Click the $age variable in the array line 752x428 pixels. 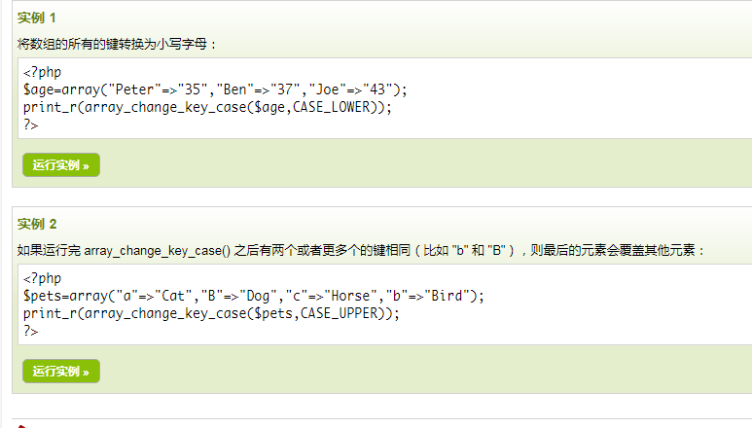(40, 89)
